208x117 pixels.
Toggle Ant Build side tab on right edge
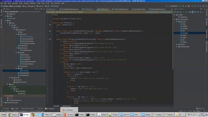(207, 13)
